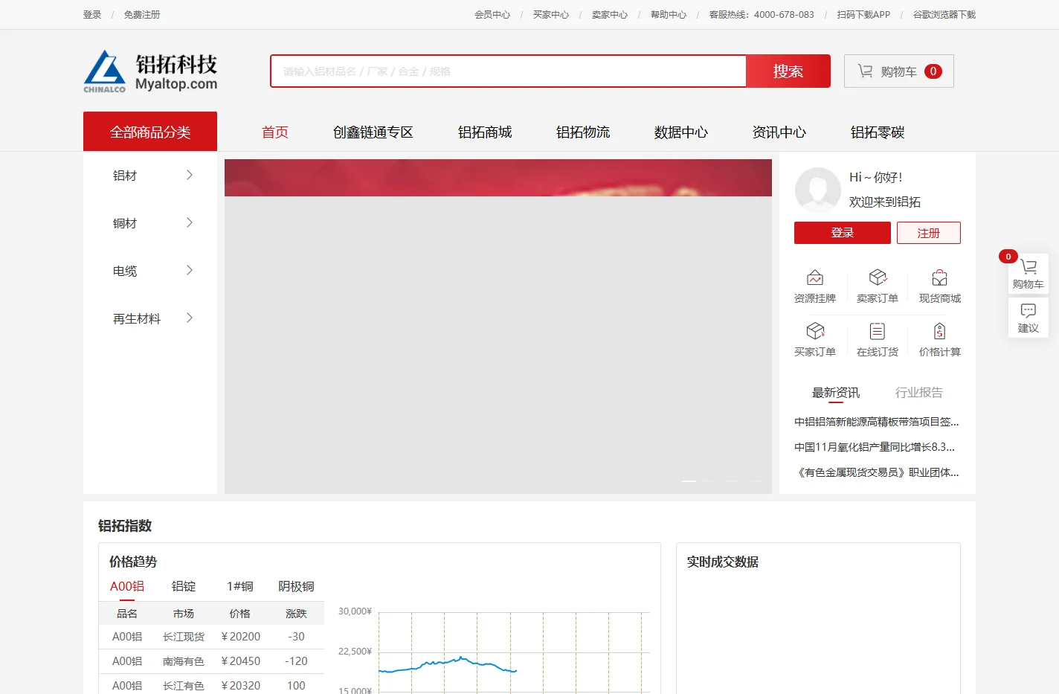This screenshot has width=1059, height=694.
Task: Open the 铝拓物流 navigation item
Action: [583, 132]
